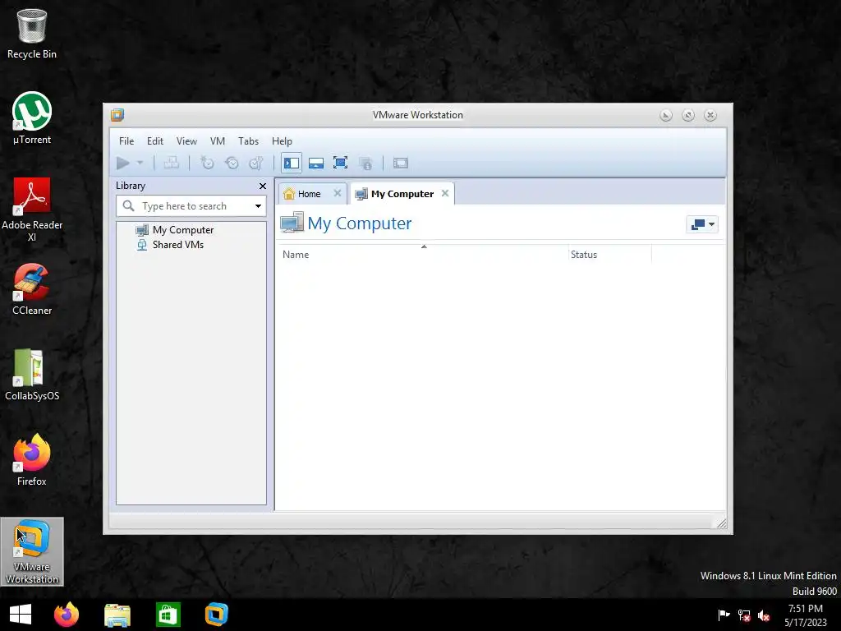Maximize the VMware Workstation window
The width and height of the screenshot is (841, 631).
click(x=688, y=115)
